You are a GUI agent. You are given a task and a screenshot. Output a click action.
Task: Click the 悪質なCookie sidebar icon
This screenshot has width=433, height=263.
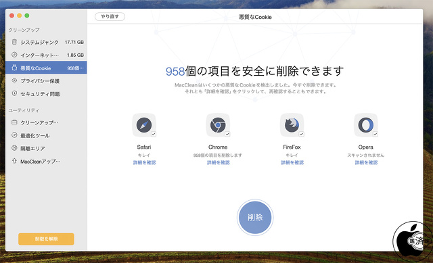coord(14,68)
